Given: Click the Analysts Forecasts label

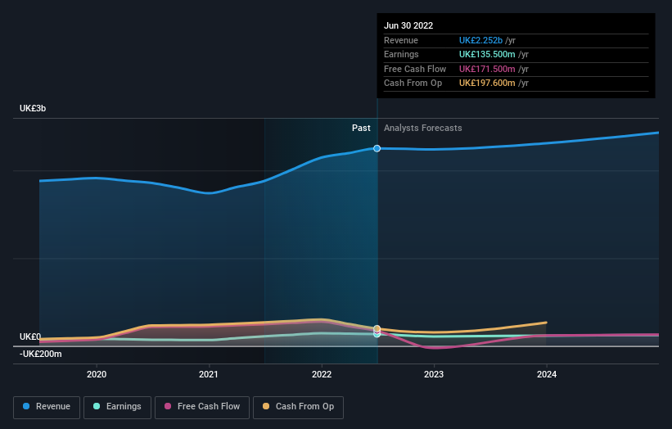Looking at the screenshot, I should click(422, 128).
